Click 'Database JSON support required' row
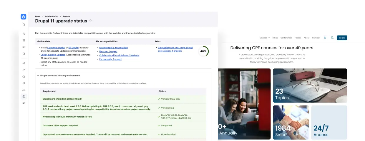This screenshot has width=365, height=141. [123, 125]
